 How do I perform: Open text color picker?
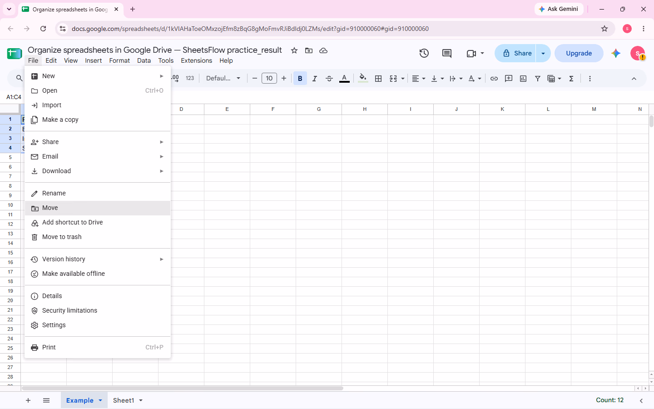(x=345, y=79)
